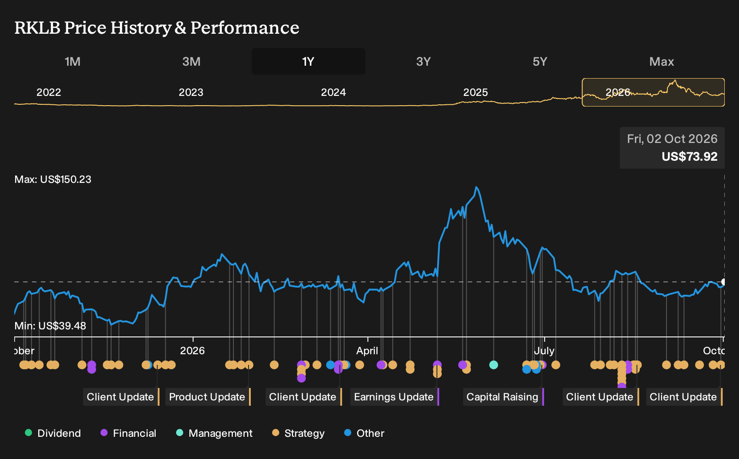Select the Max time range tab
This screenshot has width=739, height=459.
(662, 61)
